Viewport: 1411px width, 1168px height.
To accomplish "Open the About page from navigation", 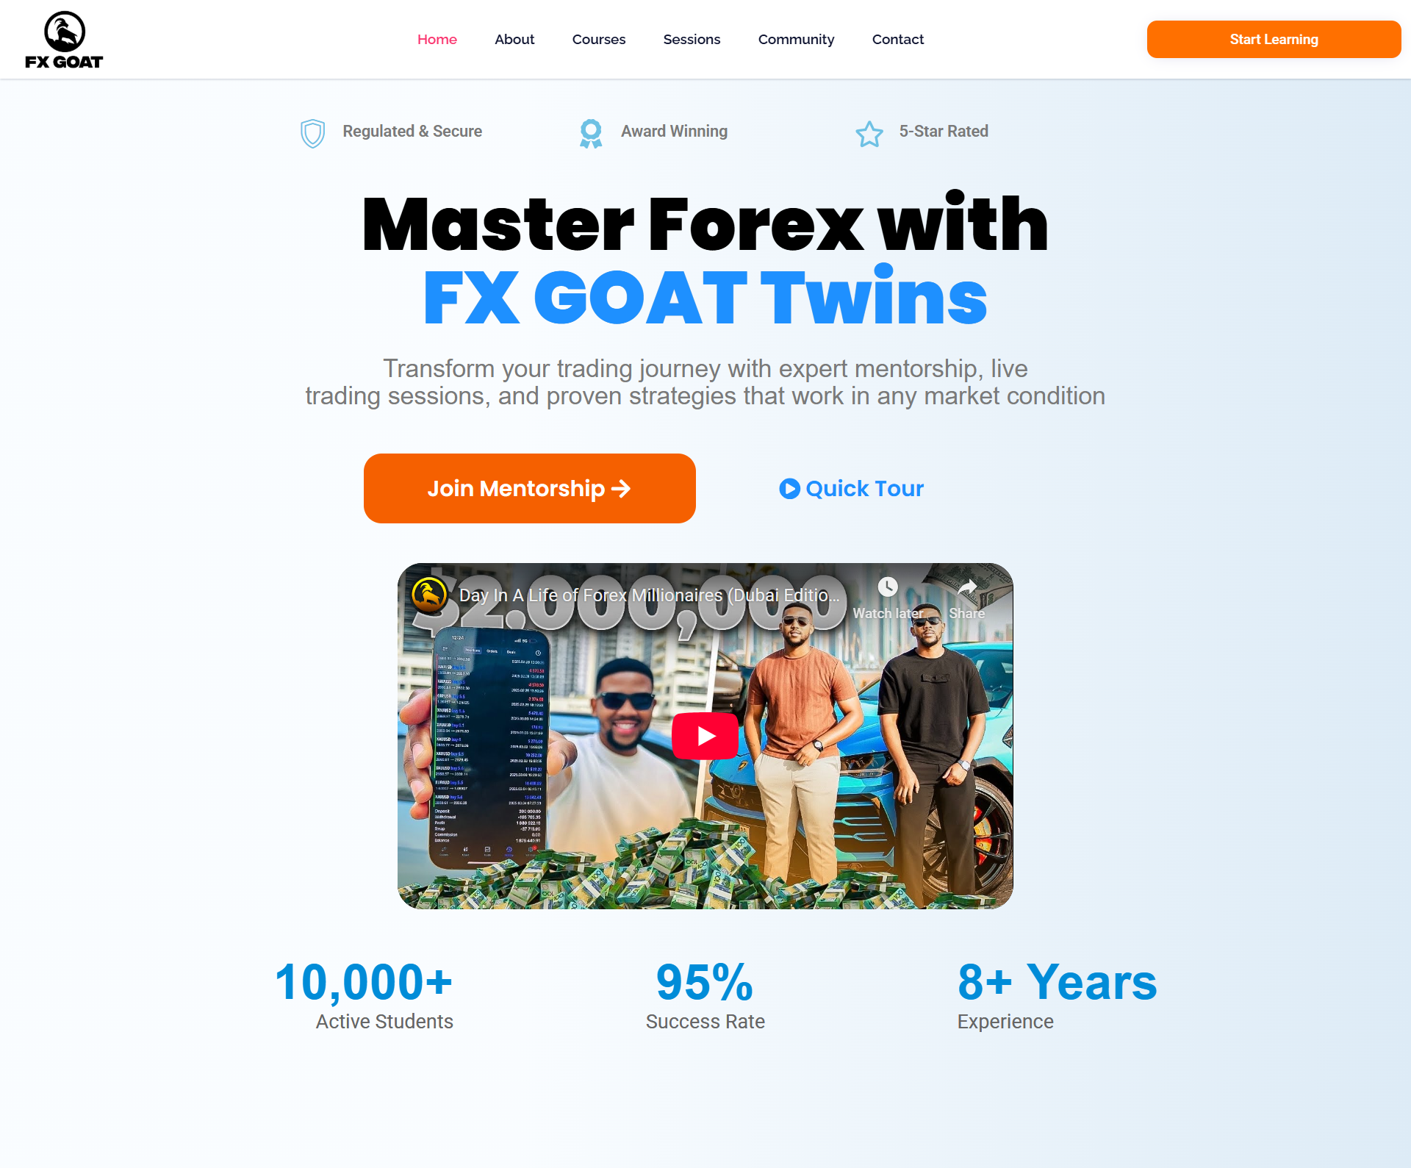I will [x=514, y=40].
